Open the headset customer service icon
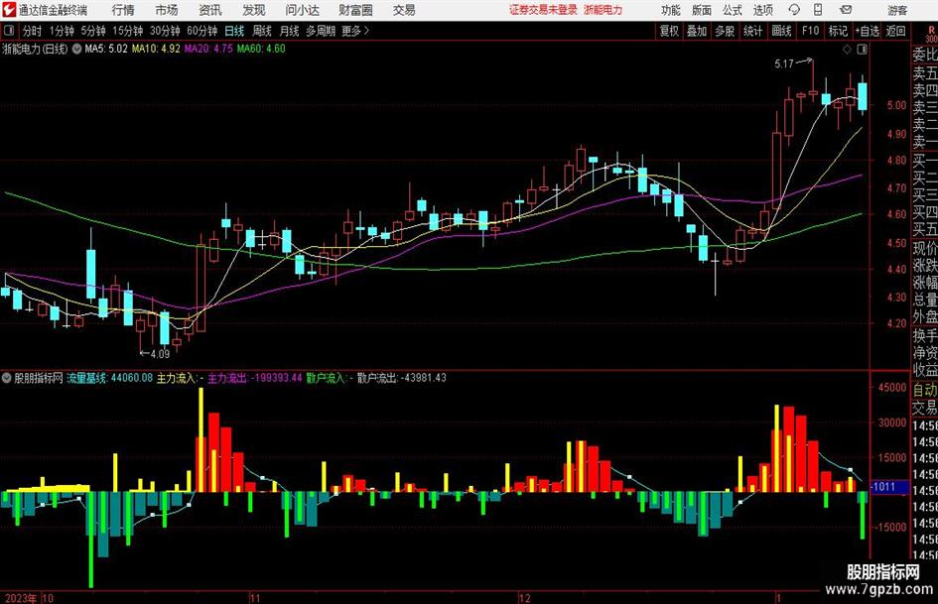Viewport: 938px width, 604px height. 794,10
